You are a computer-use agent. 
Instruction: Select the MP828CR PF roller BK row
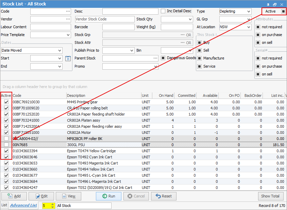pos(143,139)
